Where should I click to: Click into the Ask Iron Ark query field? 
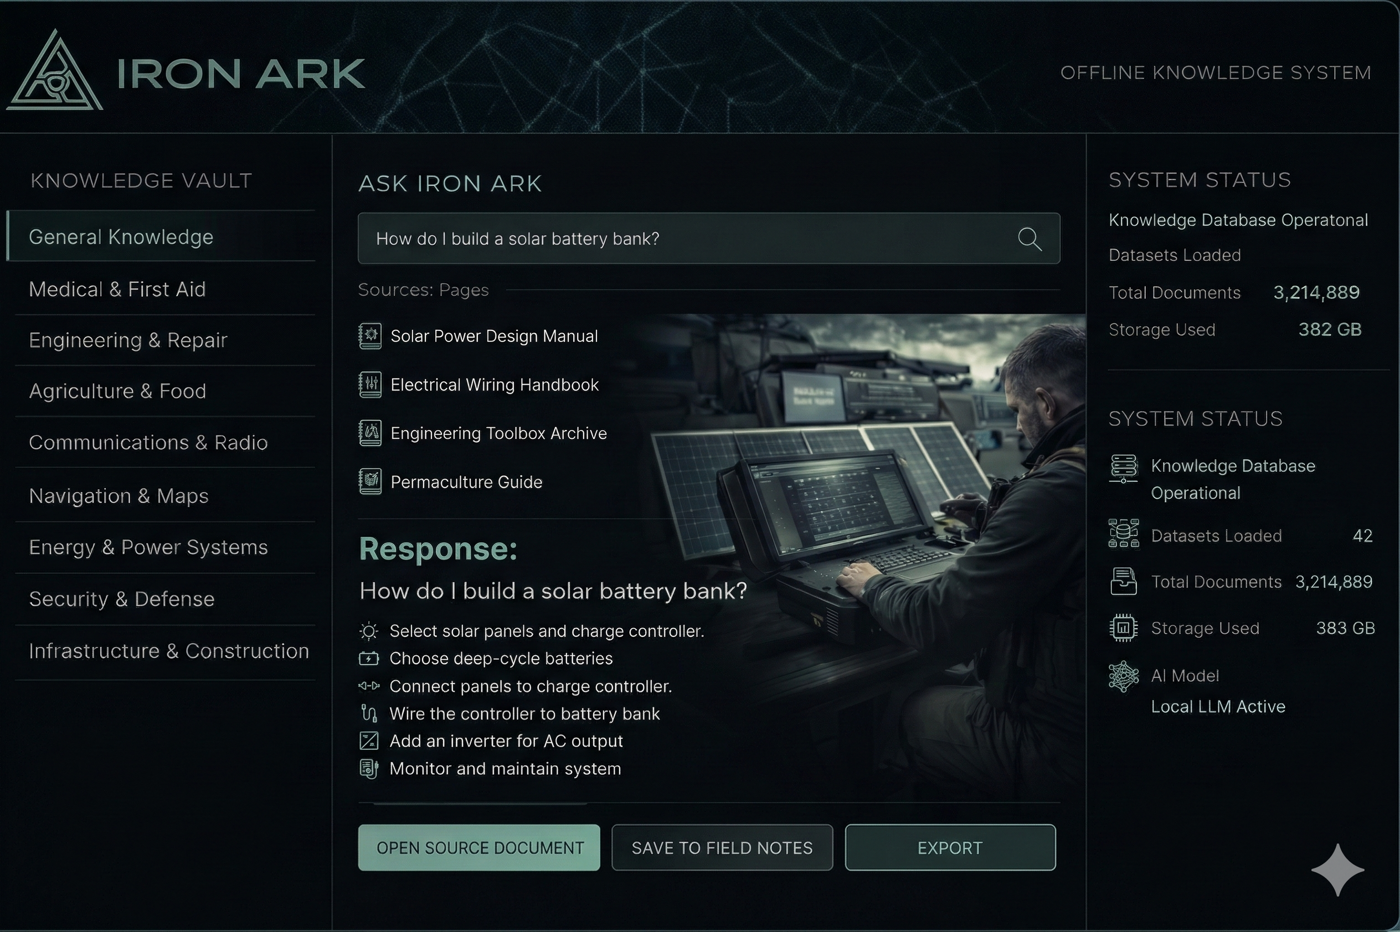click(684, 239)
